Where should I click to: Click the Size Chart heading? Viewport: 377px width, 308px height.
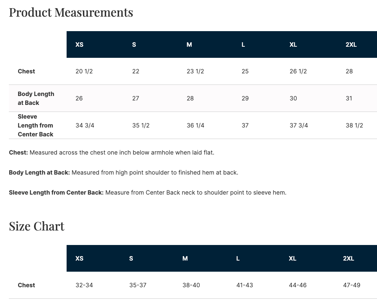(x=37, y=226)
